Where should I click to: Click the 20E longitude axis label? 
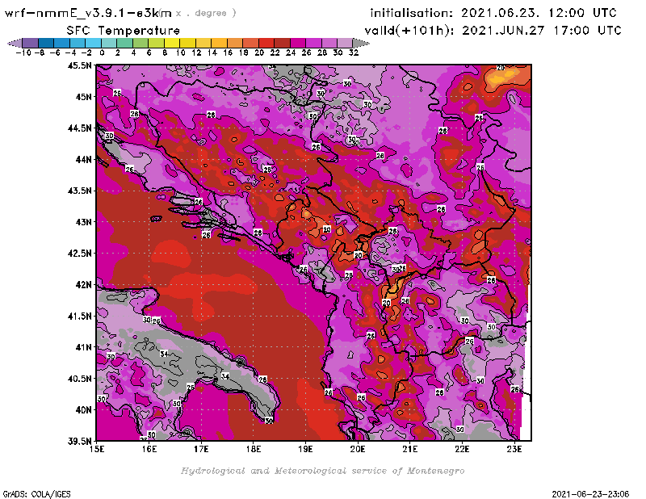[x=358, y=449]
